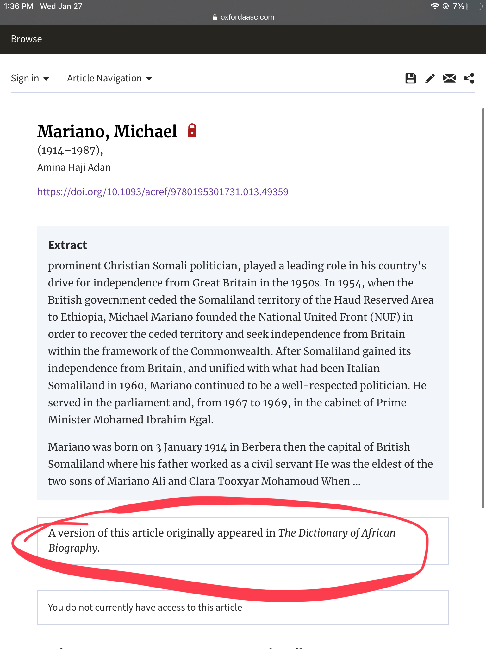This screenshot has width=486, height=649.
Task: Open the DOI link for the article
Action: [163, 192]
